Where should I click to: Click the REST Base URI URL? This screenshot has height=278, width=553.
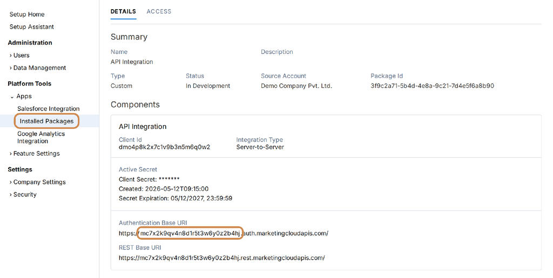click(222, 258)
